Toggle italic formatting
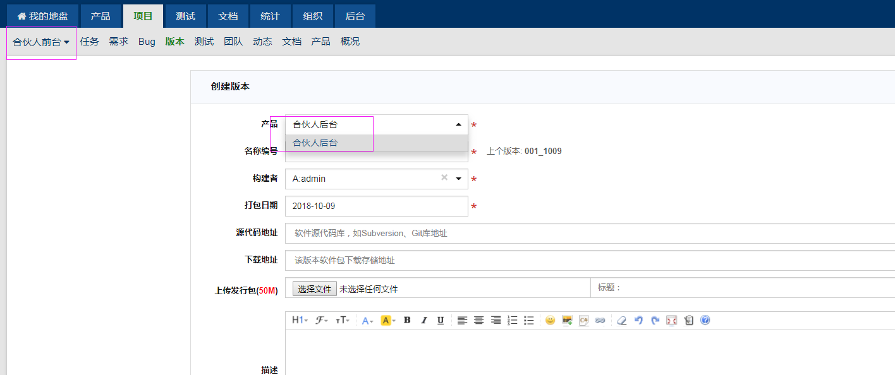 point(424,321)
